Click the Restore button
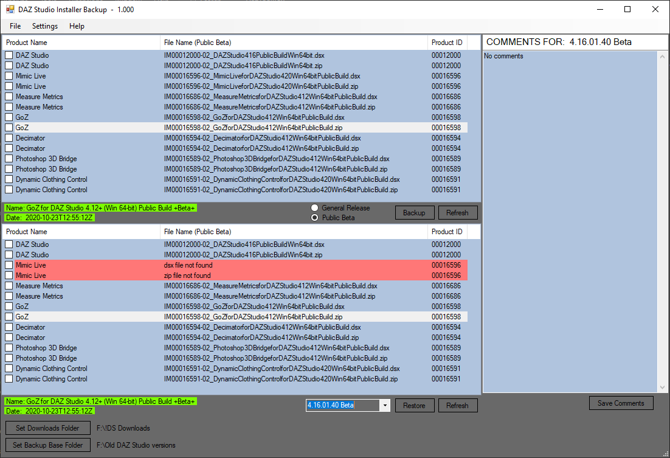The width and height of the screenshot is (670, 458). (x=414, y=406)
